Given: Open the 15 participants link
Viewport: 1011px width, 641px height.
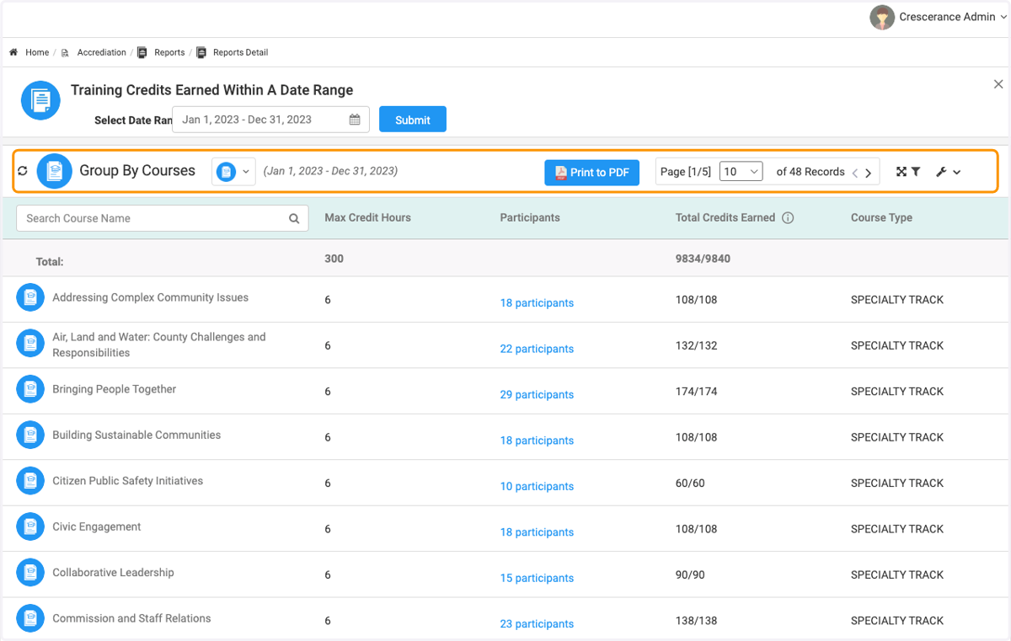Looking at the screenshot, I should [x=537, y=578].
